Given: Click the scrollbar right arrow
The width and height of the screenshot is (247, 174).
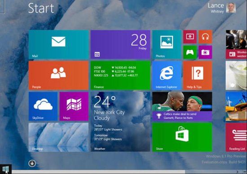Looking at the screenshot, I should click(238, 172).
